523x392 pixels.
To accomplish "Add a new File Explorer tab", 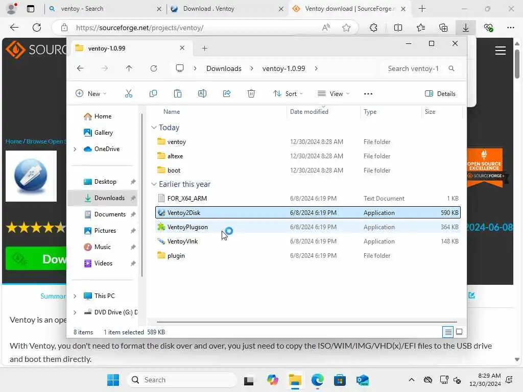I will (x=204, y=48).
